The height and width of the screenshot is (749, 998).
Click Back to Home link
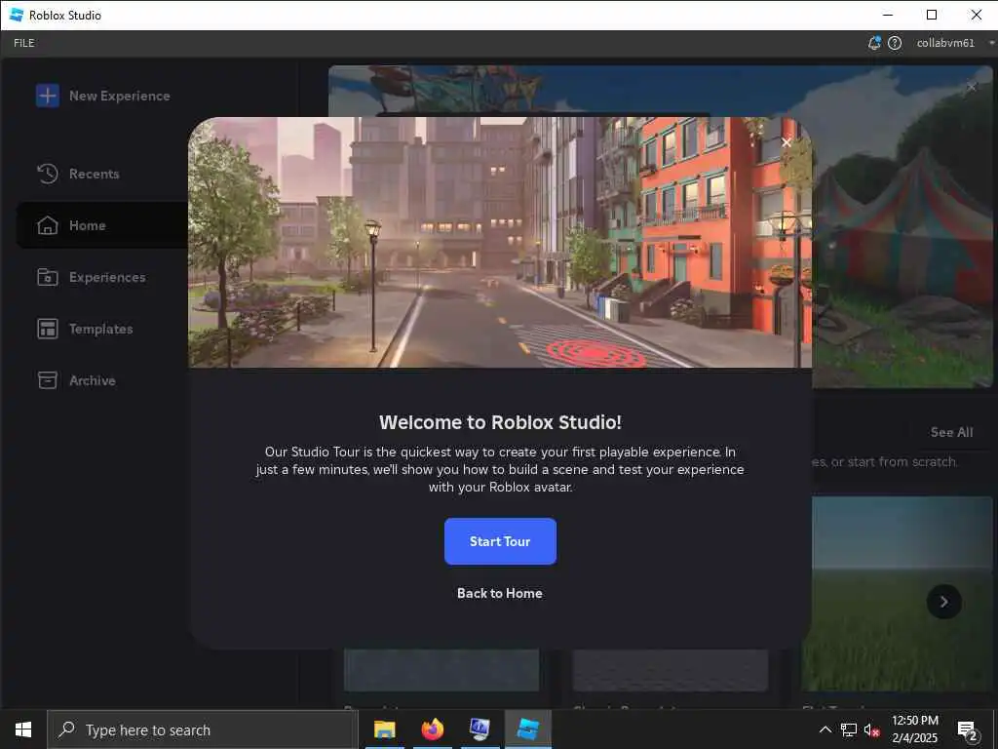(500, 593)
